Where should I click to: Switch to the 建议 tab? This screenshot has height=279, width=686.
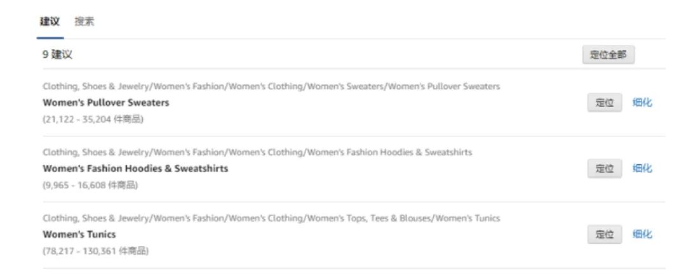pyautogui.click(x=50, y=22)
